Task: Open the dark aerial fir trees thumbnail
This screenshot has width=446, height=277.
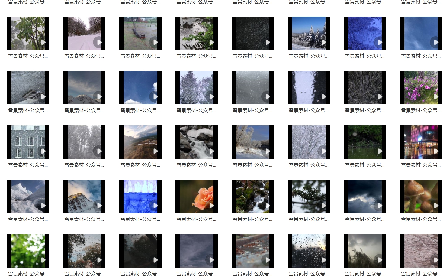Action: pyautogui.click(x=365, y=87)
